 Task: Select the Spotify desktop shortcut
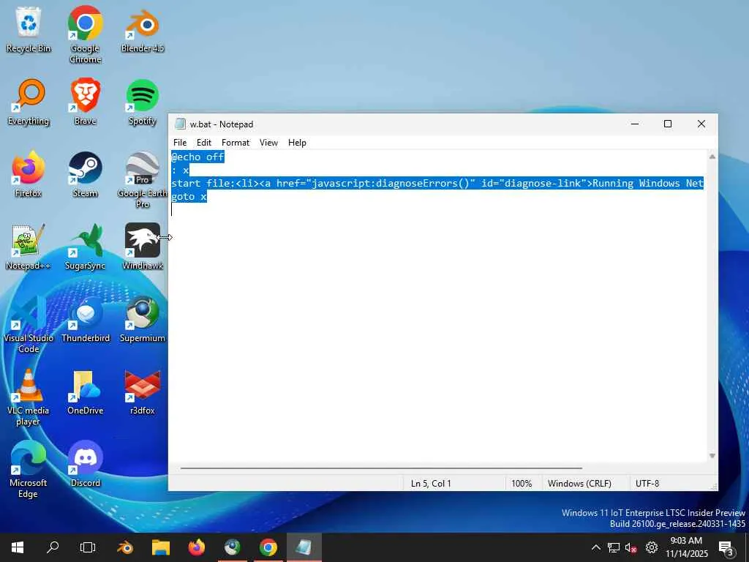tap(143, 102)
